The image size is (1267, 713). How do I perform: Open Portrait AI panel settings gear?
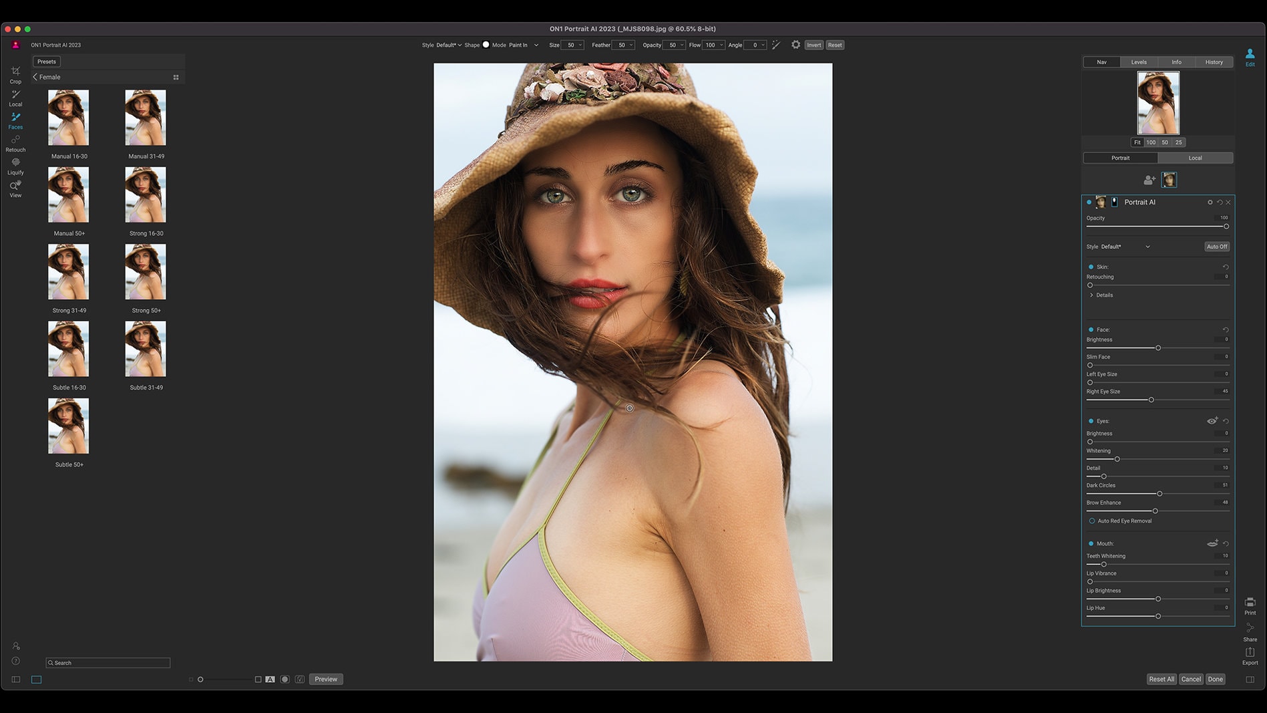pos(1210,202)
